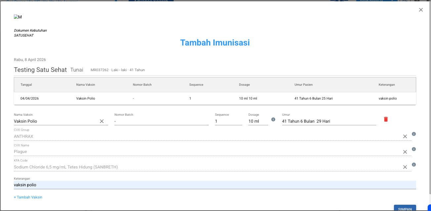Show info for the CVX Name field
The width and height of the screenshot is (431, 211).
(x=414, y=149)
